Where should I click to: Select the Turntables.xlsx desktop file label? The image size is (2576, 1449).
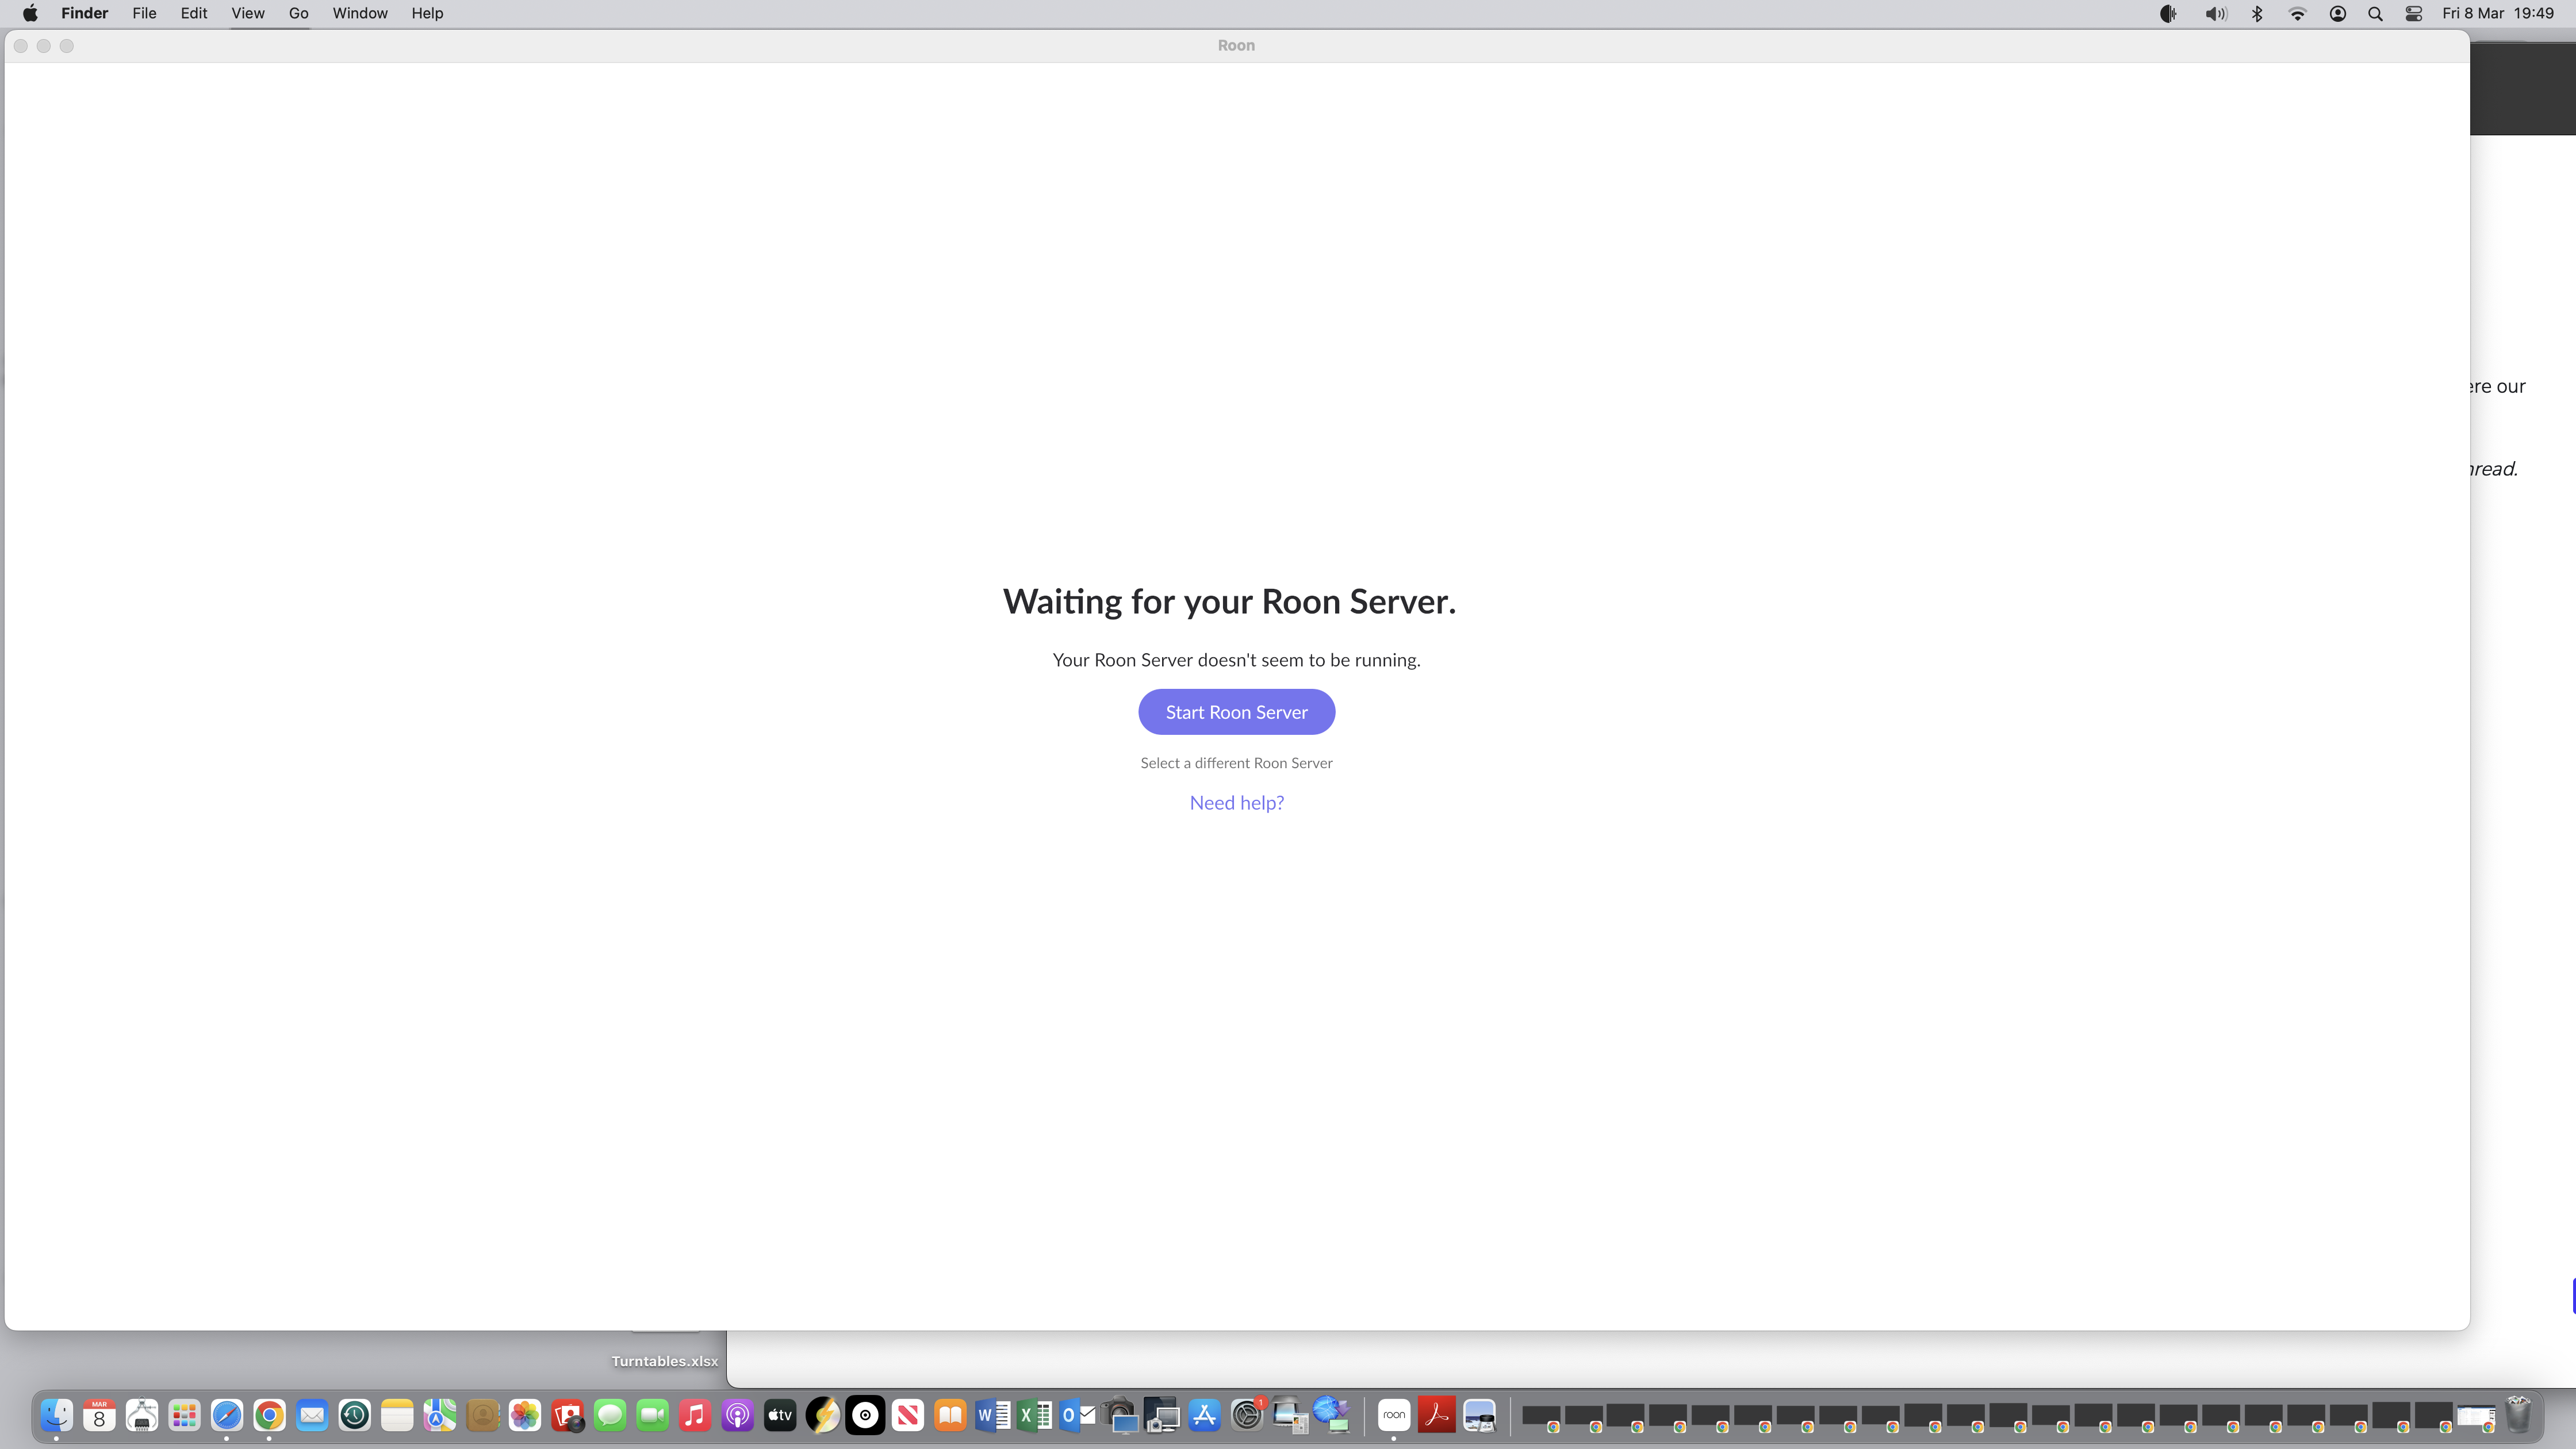[664, 1361]
